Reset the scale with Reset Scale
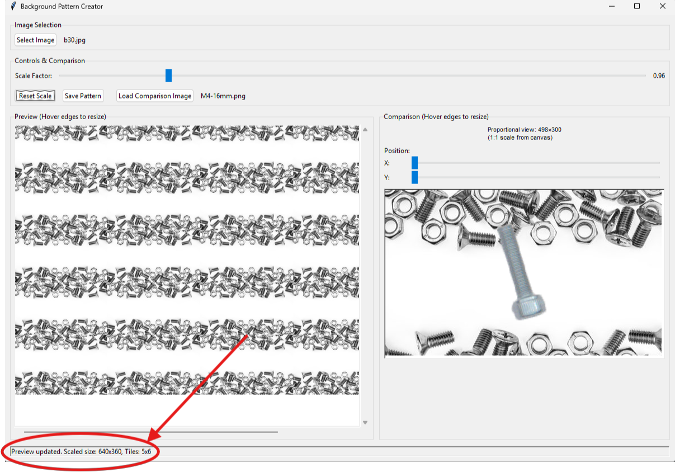The height and width of the screenshot is (472, 675). pyautogui.click(x=35, y=96)
